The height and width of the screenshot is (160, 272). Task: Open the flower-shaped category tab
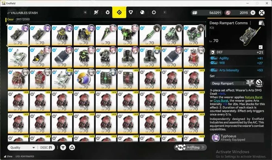(154, 12)
